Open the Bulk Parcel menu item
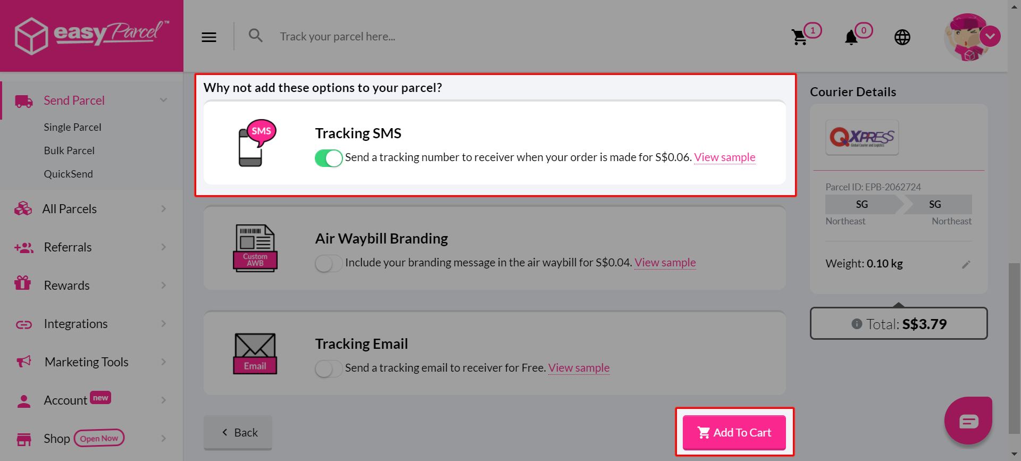This screenshot has height=461, width=1021. [69, 150]
